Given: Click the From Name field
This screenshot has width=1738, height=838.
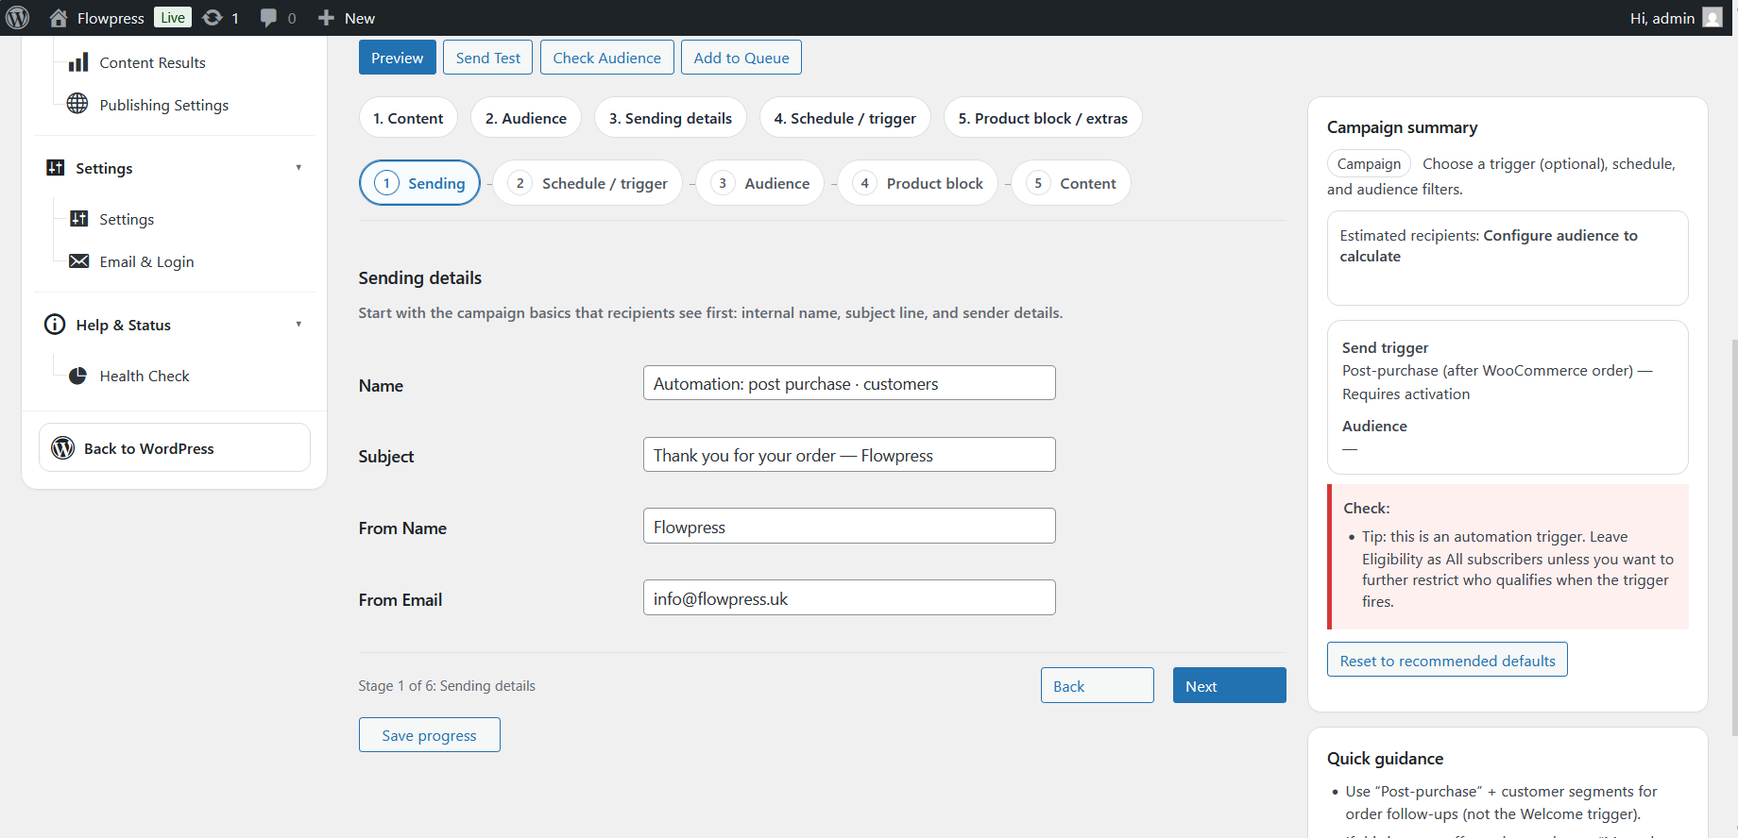Looking at the screenshot, I should (849, 527).
